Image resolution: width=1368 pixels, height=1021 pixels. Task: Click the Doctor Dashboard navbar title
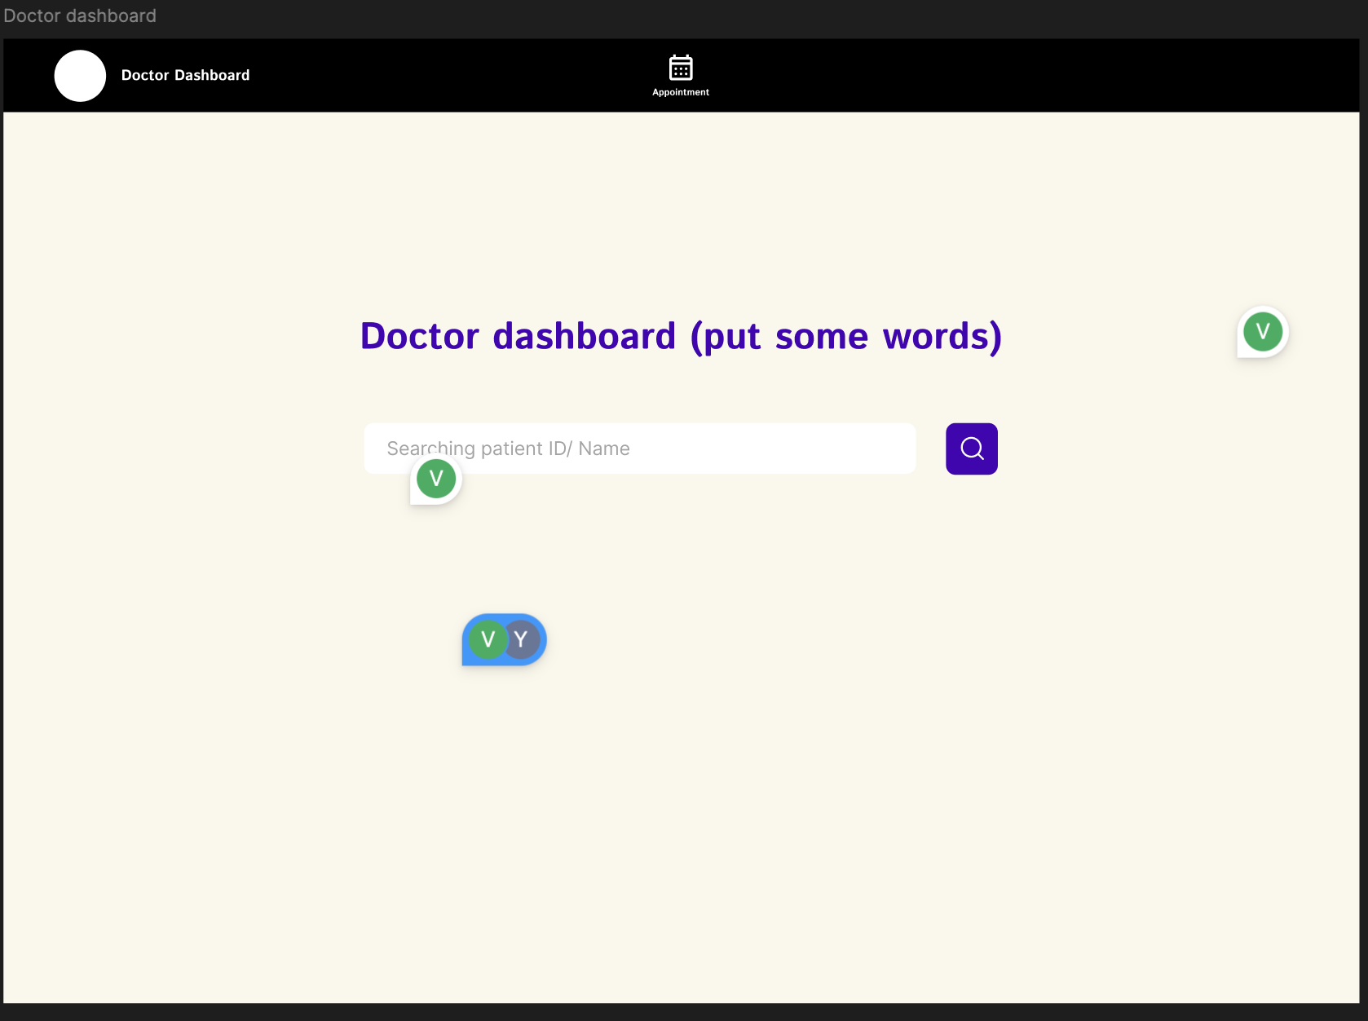point(185,75)
